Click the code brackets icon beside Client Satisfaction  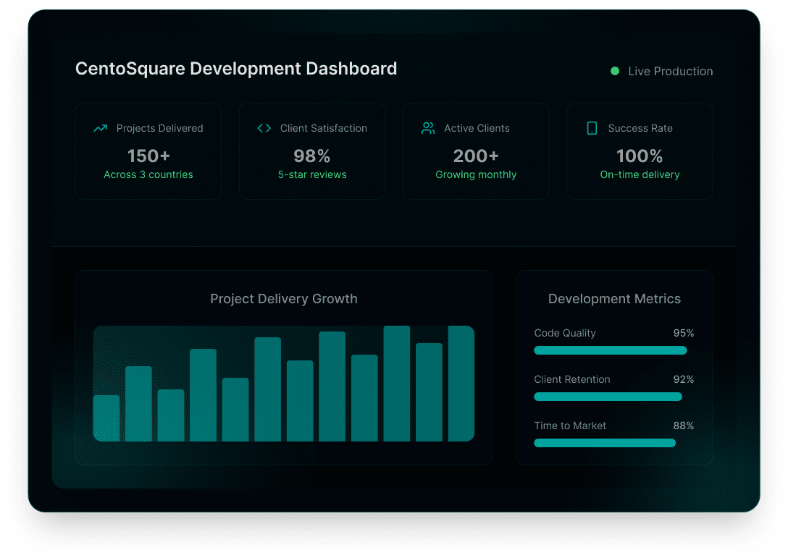(x=264, y=128)
